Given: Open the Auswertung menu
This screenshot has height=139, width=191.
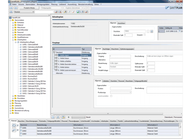Looking at the screenshot, I should click(x=72, y=4).
